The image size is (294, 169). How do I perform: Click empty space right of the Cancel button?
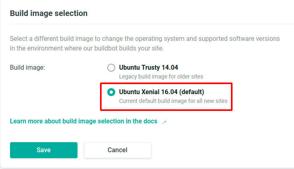(221, 150)
